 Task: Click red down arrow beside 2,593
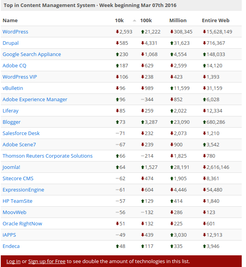(117, 32)
